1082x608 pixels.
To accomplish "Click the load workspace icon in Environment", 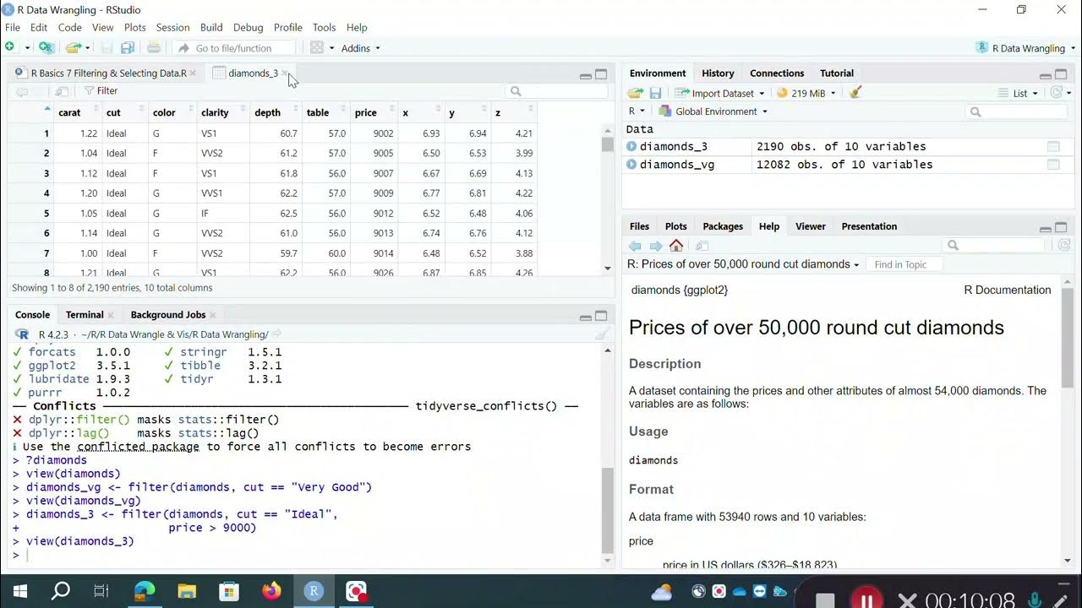I will click(636, 93).
